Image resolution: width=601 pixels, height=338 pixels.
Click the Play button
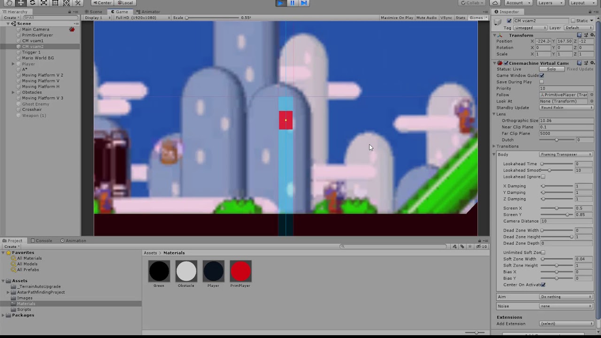click(280, 3)
